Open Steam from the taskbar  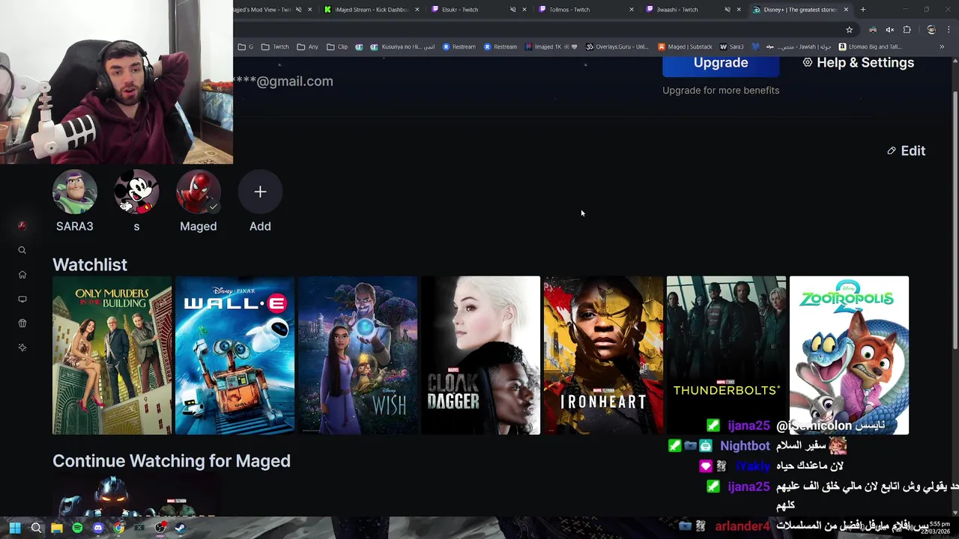coord(181,528)
